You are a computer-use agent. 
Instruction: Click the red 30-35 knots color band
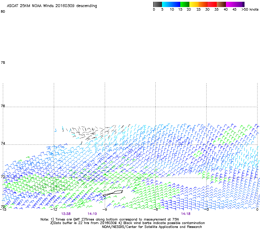212,4
